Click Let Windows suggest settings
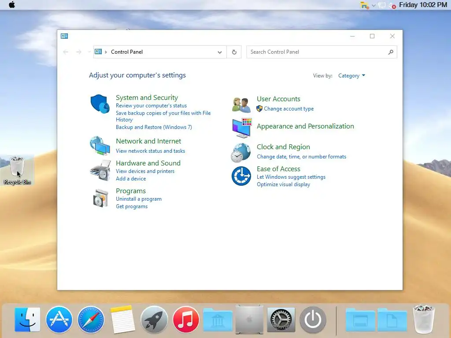451x338 pixels. [291, 177]
